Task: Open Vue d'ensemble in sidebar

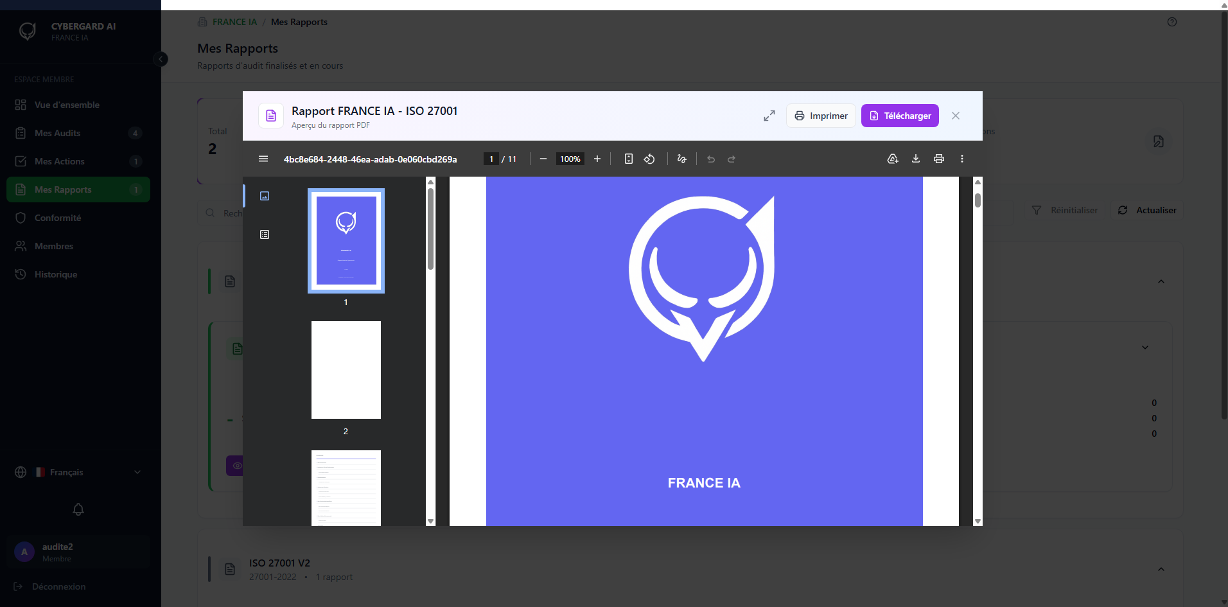Action: point(78,105)
